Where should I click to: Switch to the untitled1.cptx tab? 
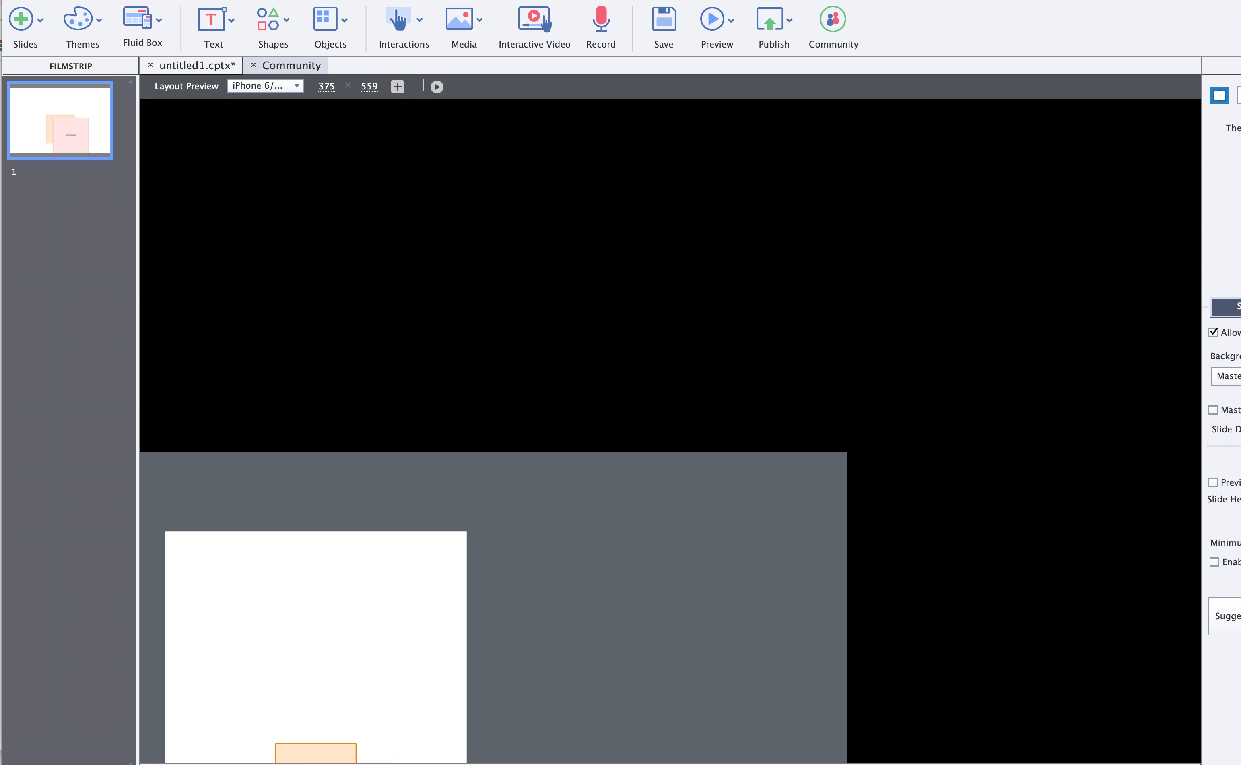197,65
